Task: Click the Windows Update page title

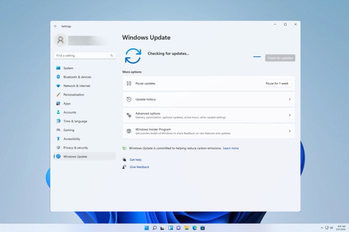Action: (146, 38)
